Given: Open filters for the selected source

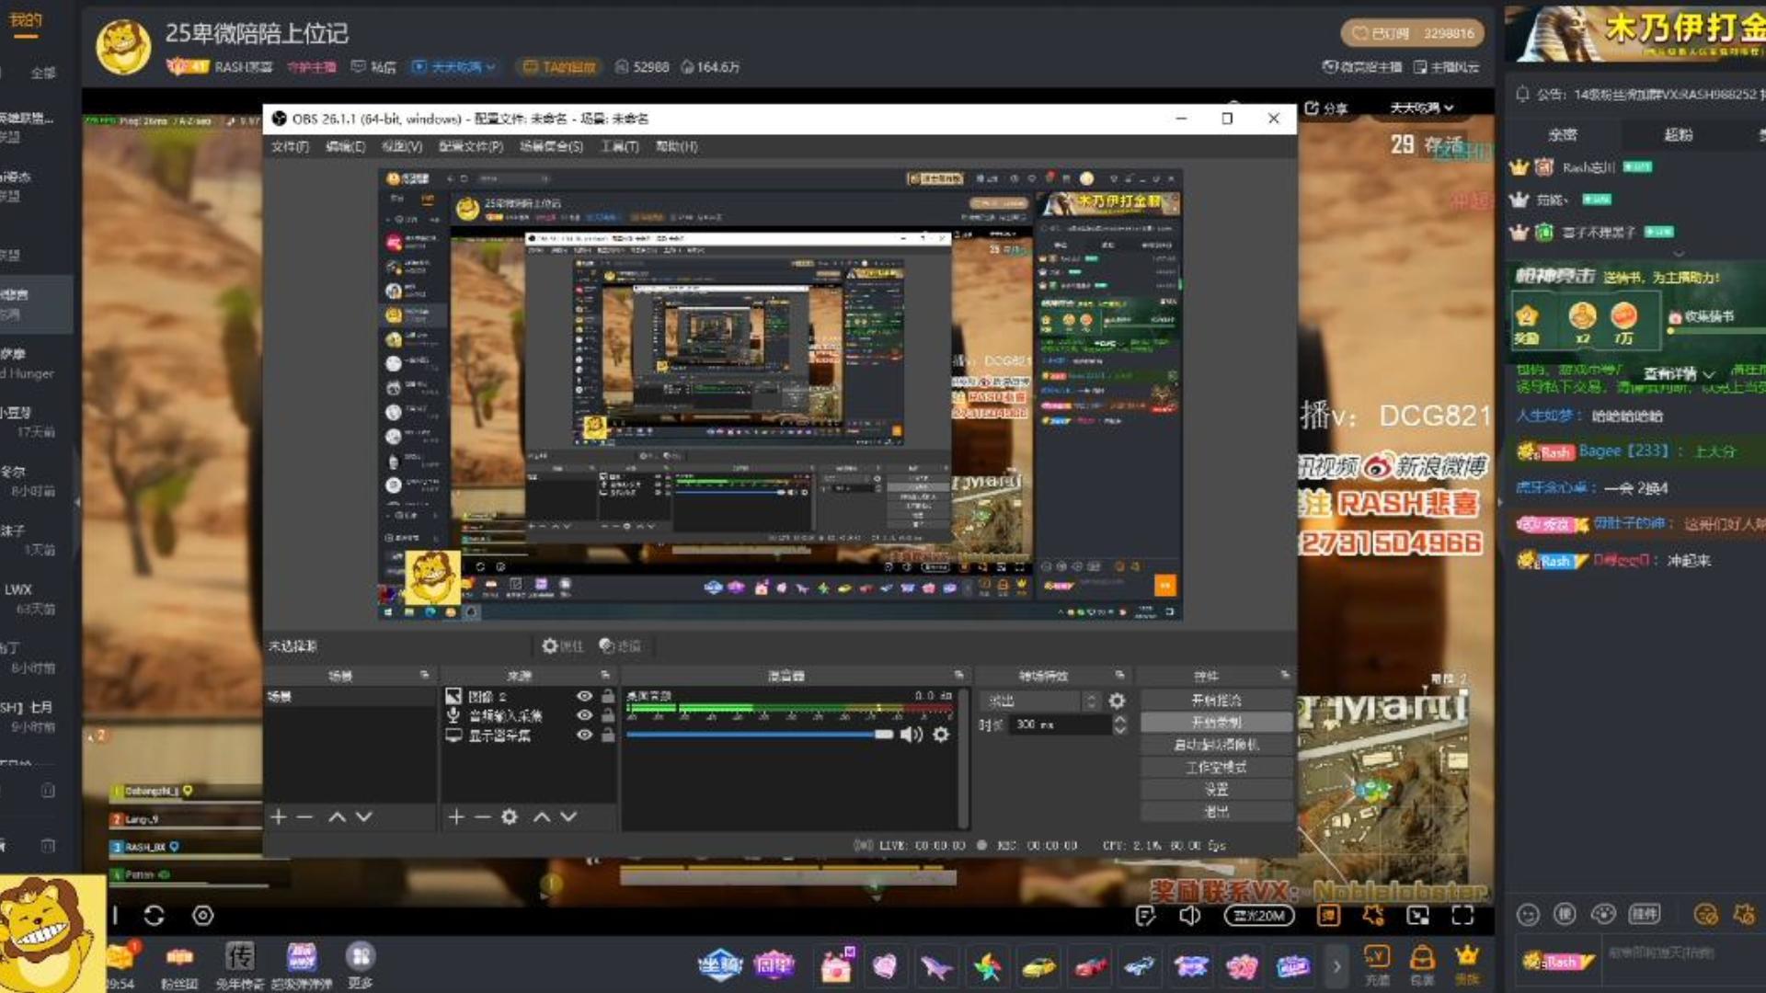Looking at the screenshot, I should (620, 646).
